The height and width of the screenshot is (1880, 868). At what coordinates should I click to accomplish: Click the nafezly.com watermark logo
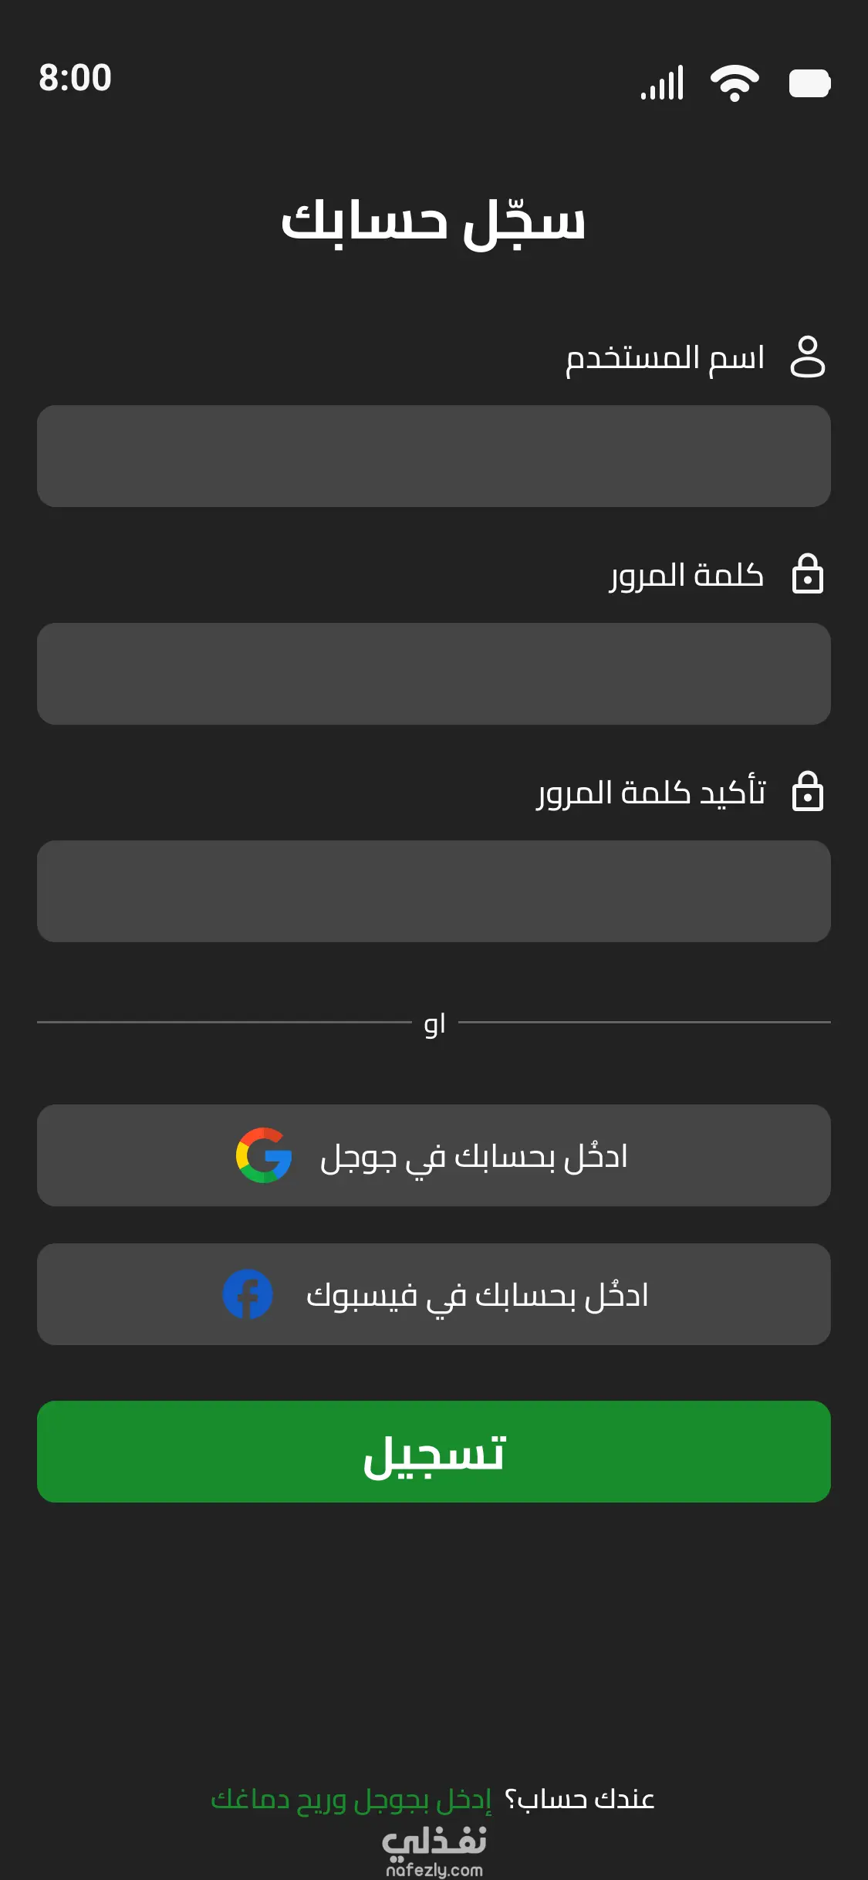tap(434, 1850)
